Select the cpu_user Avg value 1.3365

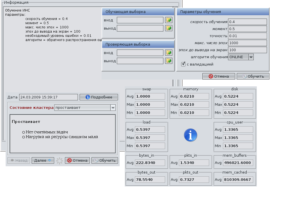pyautogui.click(x=238, y=129)
